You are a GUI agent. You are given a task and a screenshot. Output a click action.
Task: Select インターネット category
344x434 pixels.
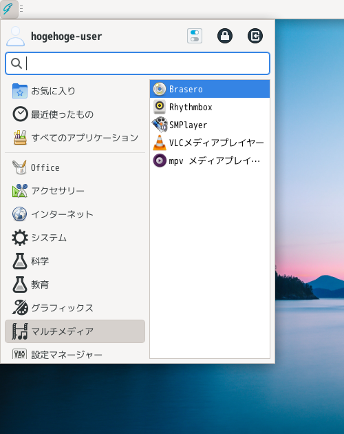point(75,214)
